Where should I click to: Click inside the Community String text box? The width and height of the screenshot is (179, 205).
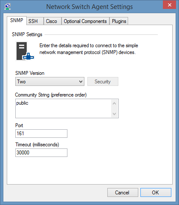coord(63,108)
